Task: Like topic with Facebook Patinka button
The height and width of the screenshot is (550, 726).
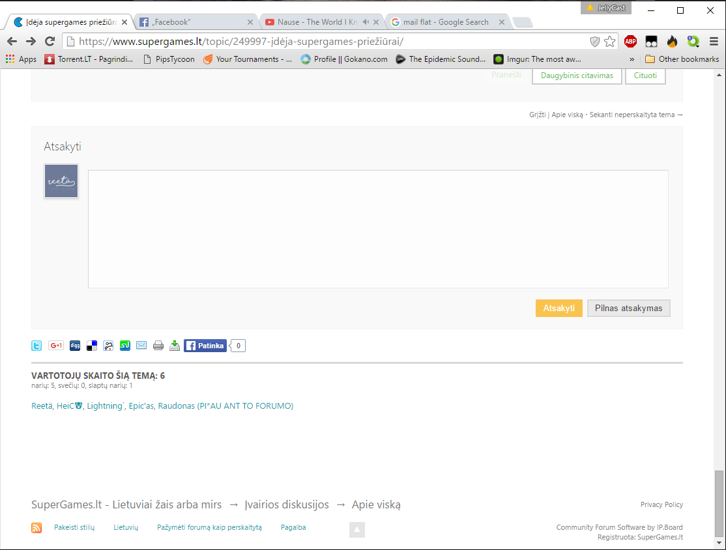Action: click(x=205, y=346)
